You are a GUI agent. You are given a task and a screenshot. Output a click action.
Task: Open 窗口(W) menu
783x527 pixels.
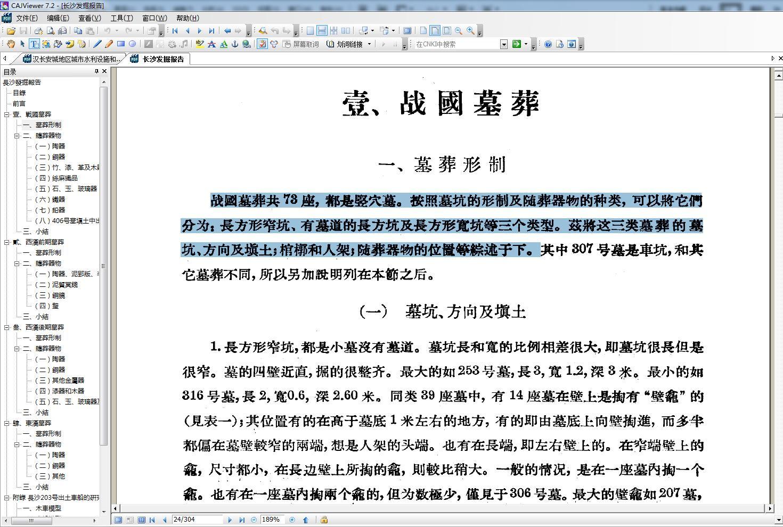point(154,18)
